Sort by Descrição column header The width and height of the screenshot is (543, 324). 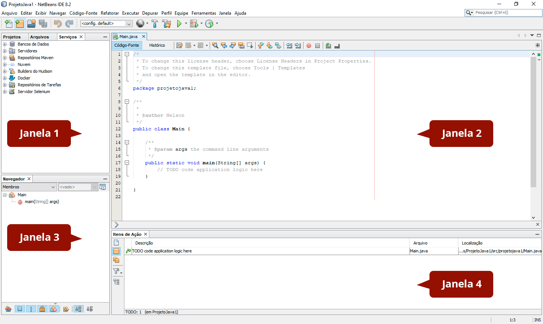coord(270,243)
